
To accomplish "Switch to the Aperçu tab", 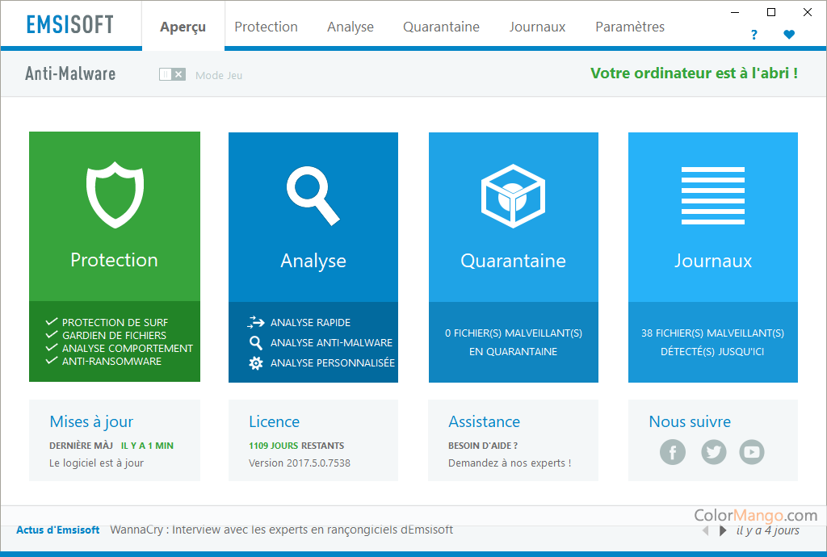I will 183,27.
